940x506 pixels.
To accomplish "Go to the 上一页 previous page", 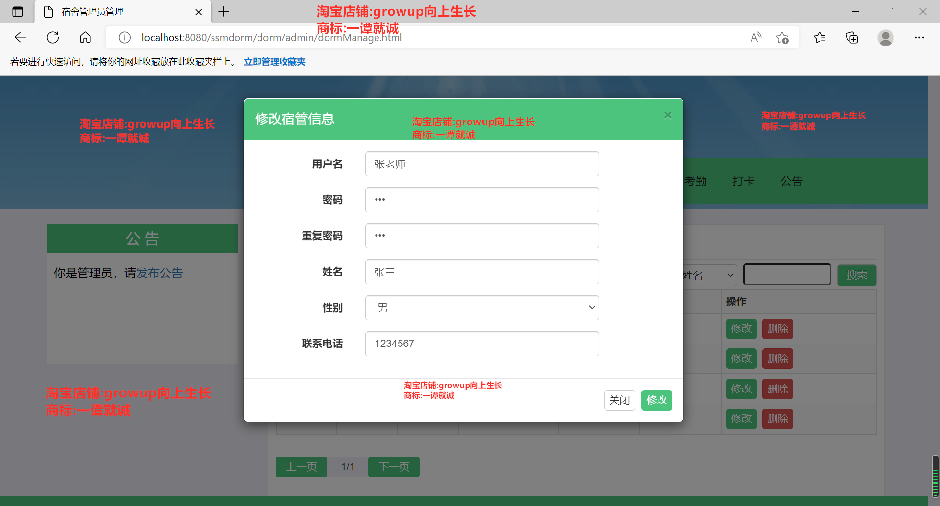I will tap(301, 467).
